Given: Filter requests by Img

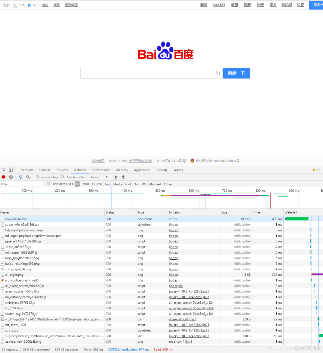Looking at the screenshot, I should [x=108, y=184].
